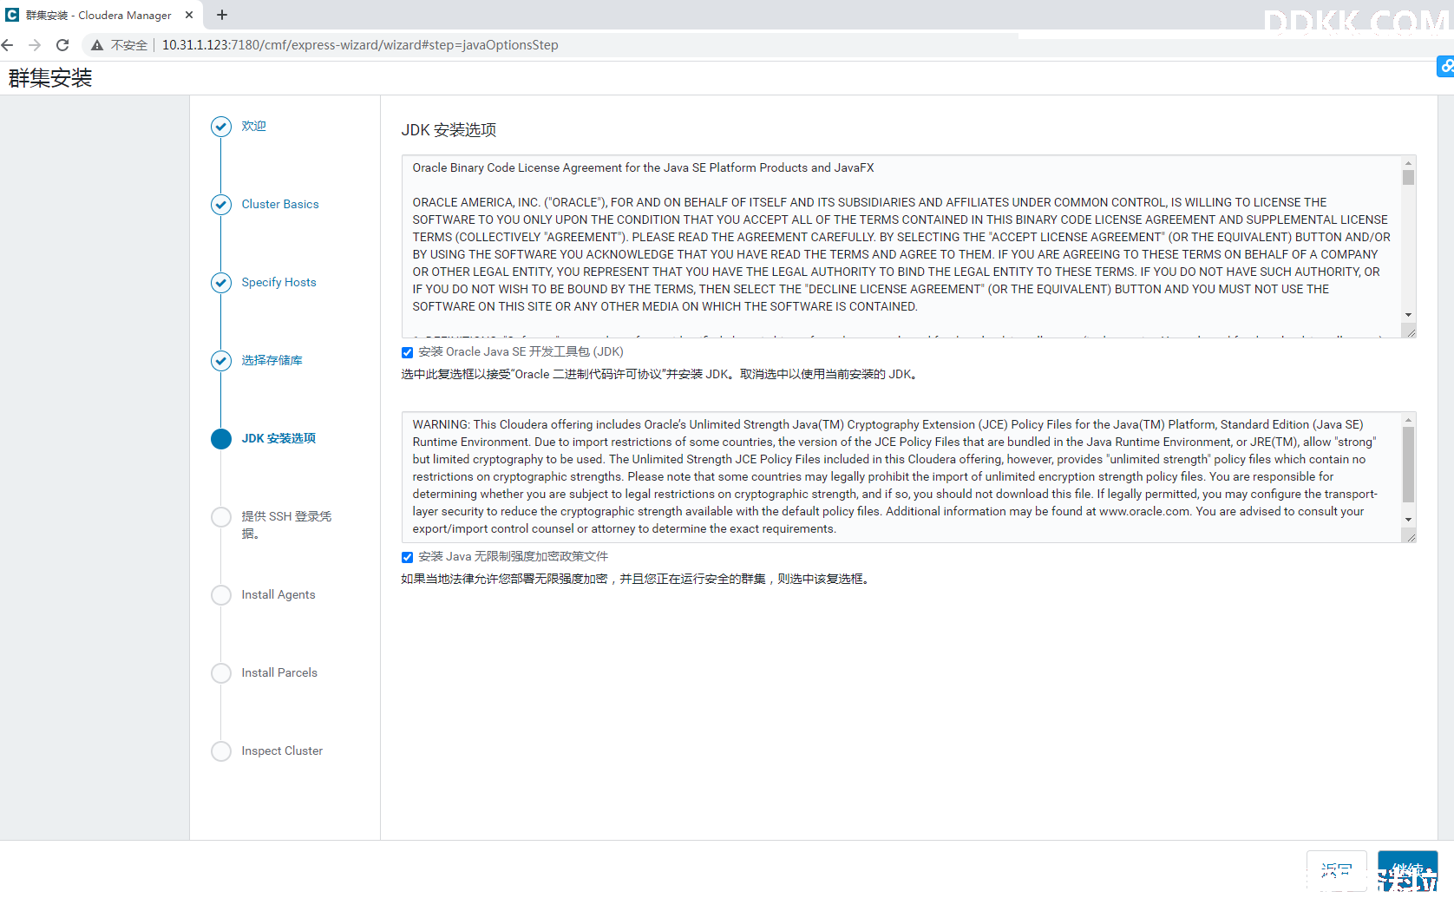1454x898 pixels.
Task: Click the 返回 back button
Action: pos(1336,871)
